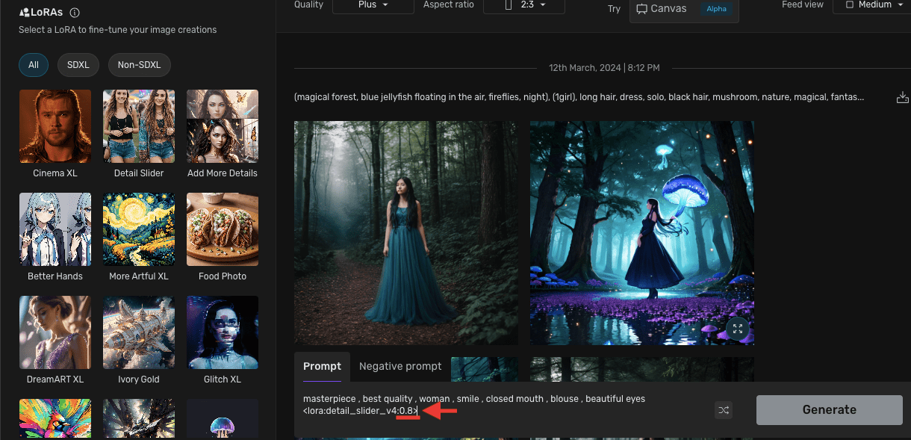The width and height of the screenshot is (911, 440).
Task: Filter LoRAs by SDXL
Action: (78, 65)
